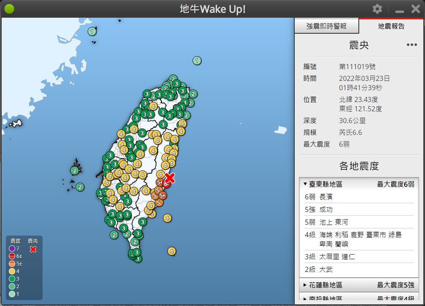Click the intensity 4 marker east of Taitung coast
The width and height of the screenshot is (425, 306).
[167, 218]
